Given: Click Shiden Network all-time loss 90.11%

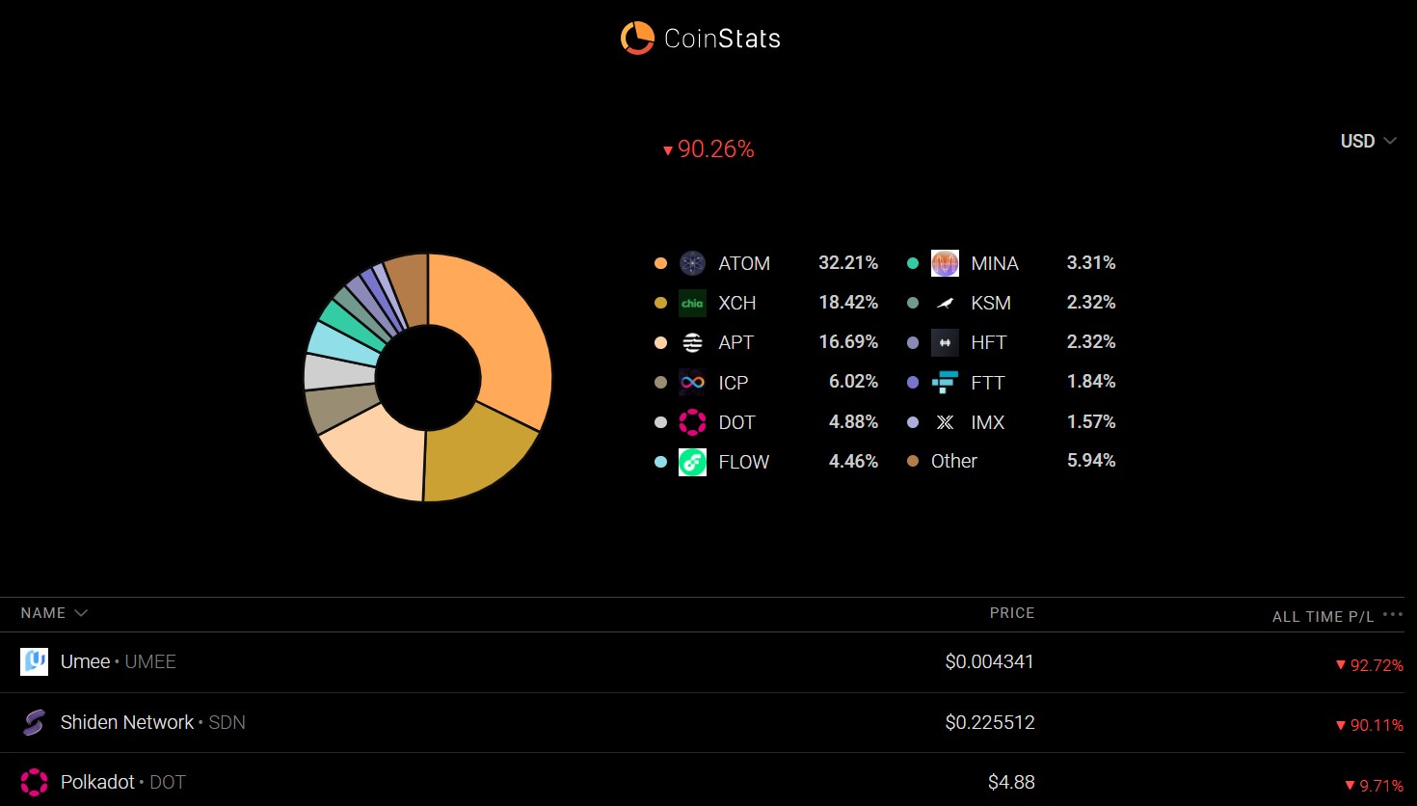Looking at the screenshot, I should coord(1369,725).
